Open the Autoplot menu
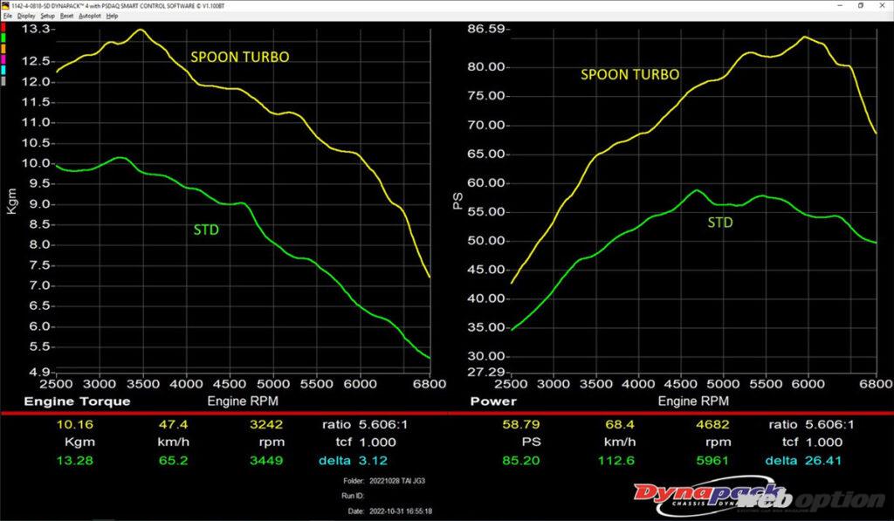894x521 pixels. (x=90, y=16)
